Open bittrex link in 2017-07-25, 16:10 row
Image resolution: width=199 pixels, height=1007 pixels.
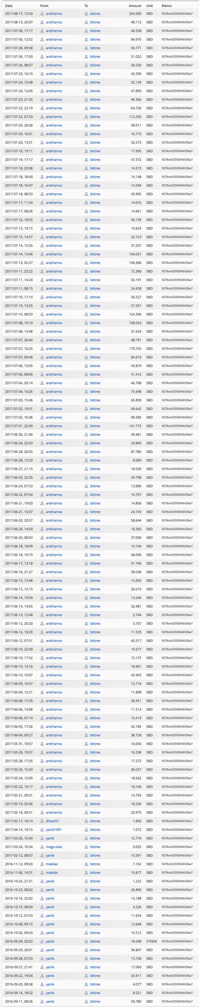[95, 74]
